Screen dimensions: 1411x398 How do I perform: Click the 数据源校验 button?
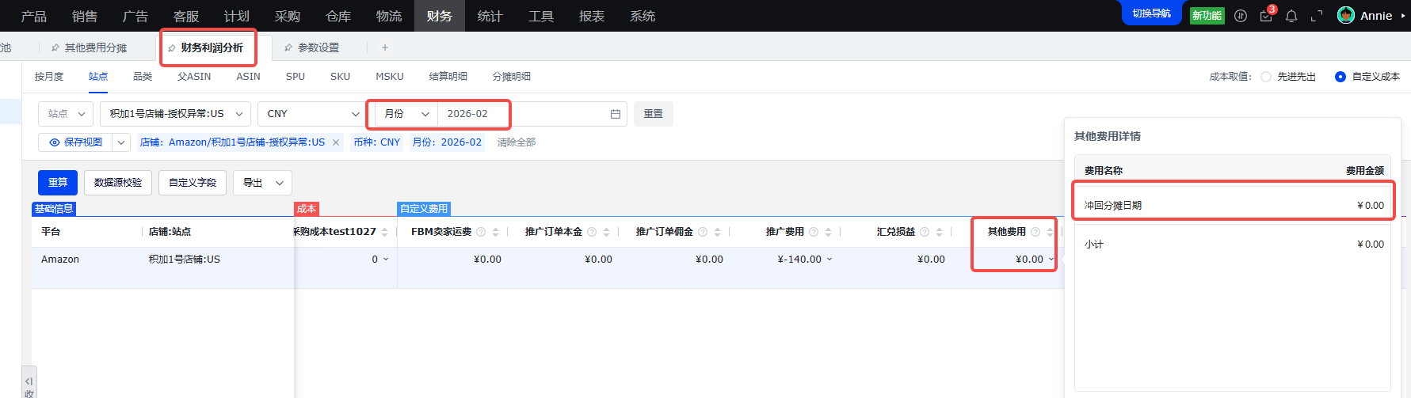(x=118, y=183)
